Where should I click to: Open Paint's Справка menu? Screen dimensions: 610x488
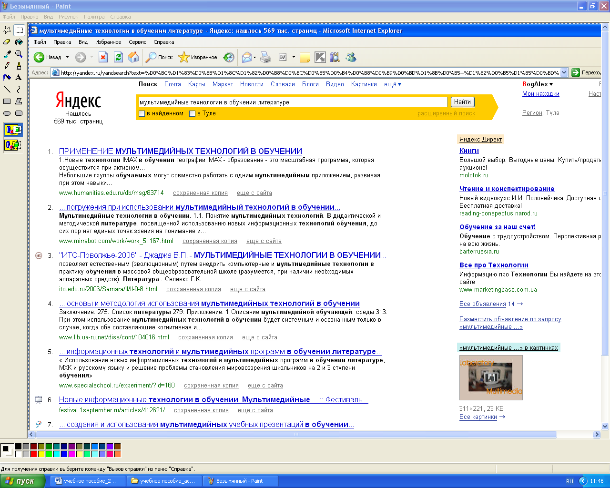coord(121,17)
